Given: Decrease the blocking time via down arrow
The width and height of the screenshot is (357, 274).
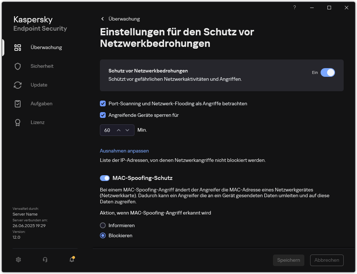Looking at the screenshot, I should (127, 130).
